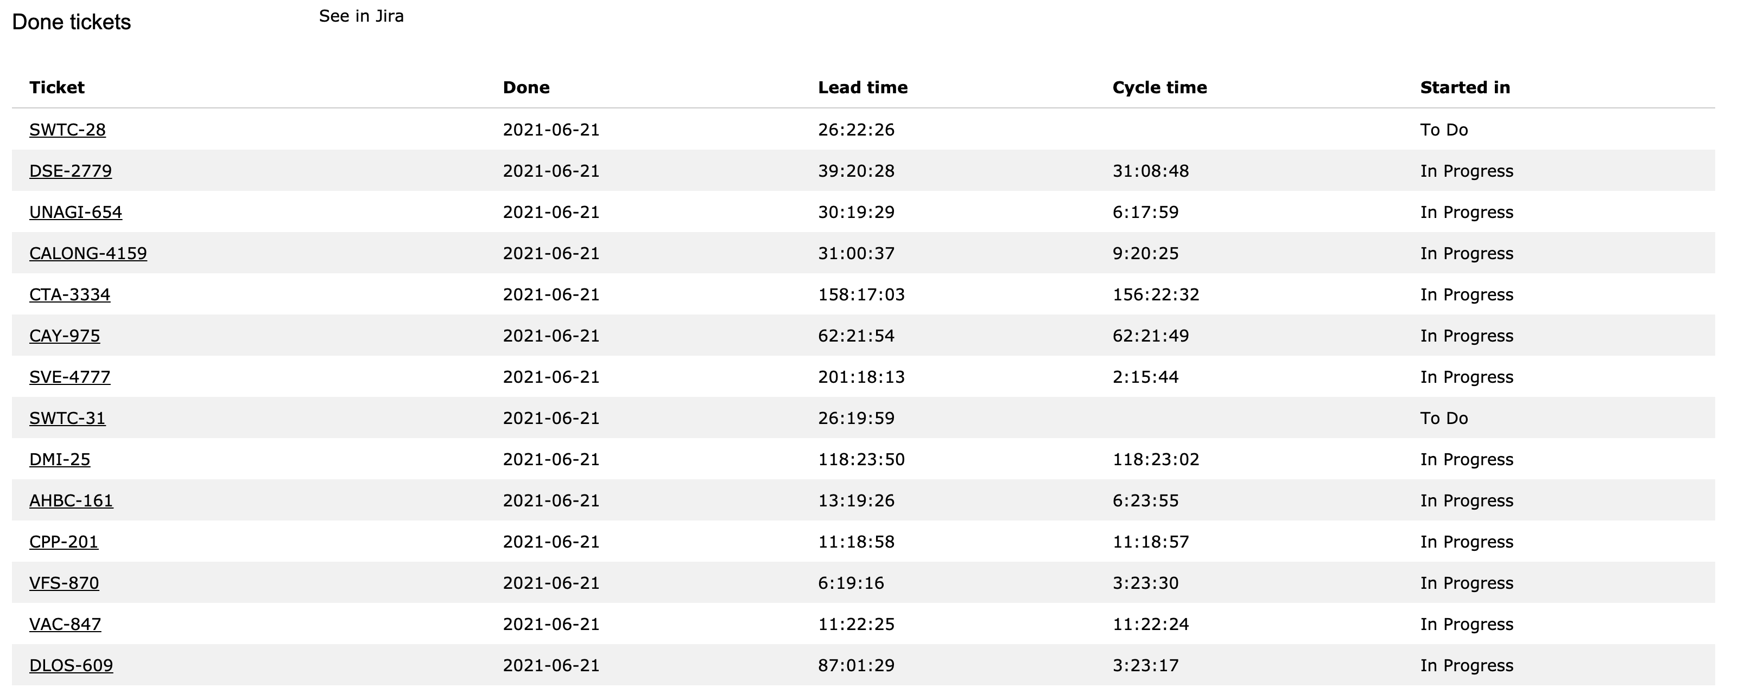
Task: Open ticket SWTC-31
Action: pos(67,417)
